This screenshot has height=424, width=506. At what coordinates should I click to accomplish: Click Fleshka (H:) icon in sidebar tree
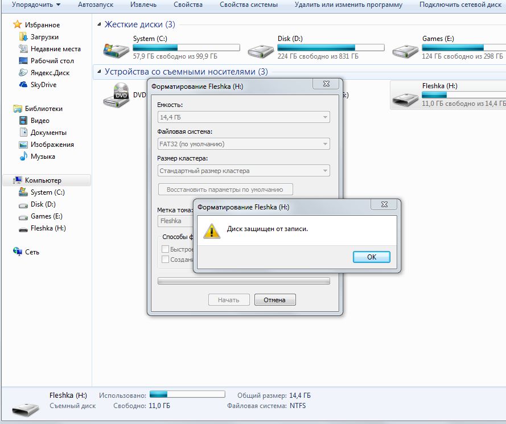23,229
